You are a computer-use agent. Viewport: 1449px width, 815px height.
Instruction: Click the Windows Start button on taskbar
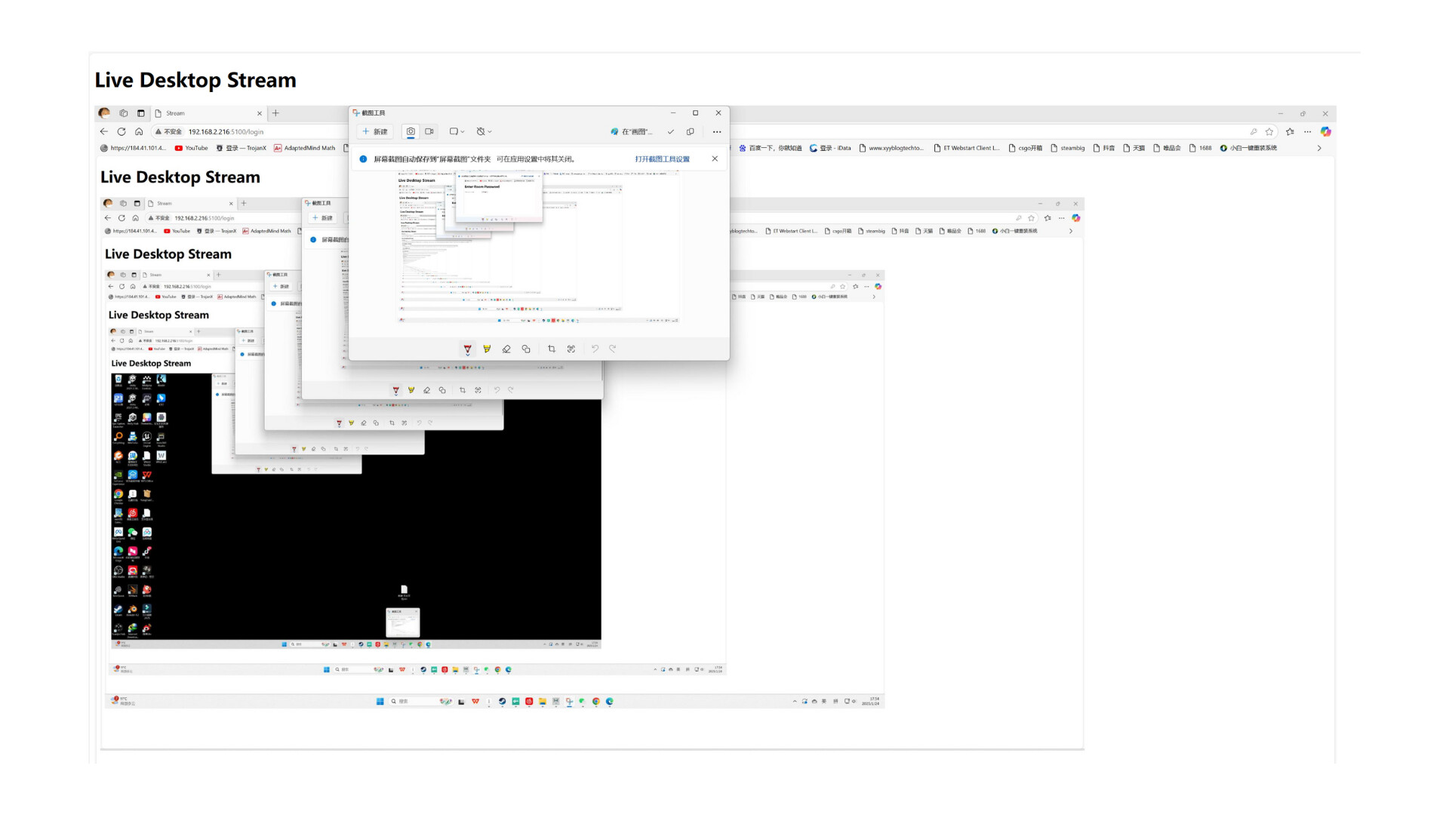(x=380, y=702)
